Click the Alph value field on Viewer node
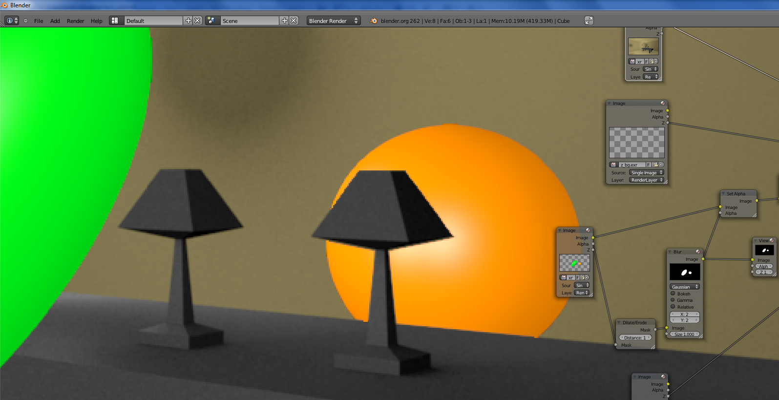779x400 pixels. tap(764, 267)
